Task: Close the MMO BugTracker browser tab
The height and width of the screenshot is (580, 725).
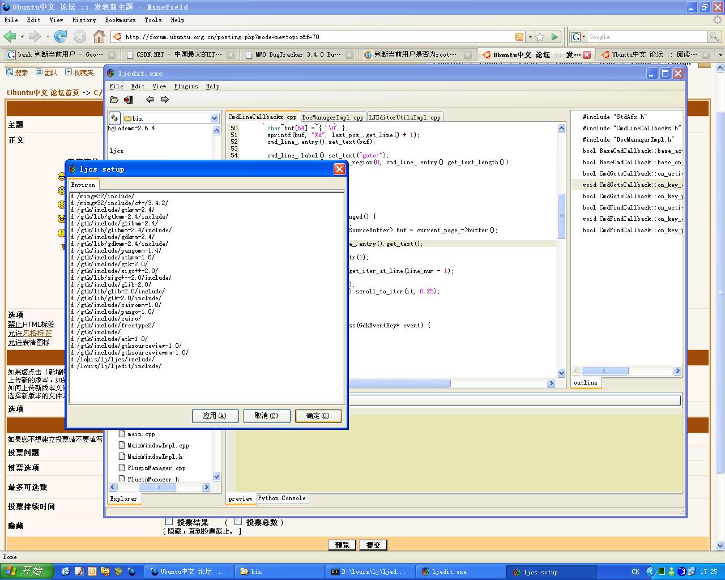Action: 349,55
